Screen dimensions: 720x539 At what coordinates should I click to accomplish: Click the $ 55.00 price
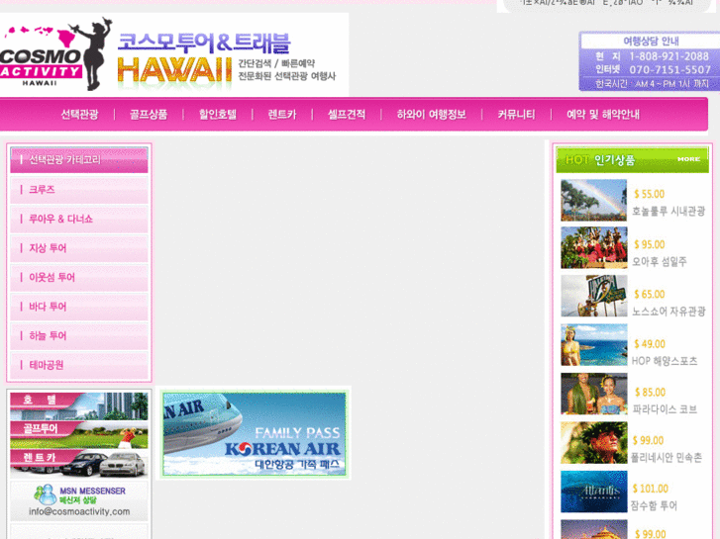click(650, 194)
